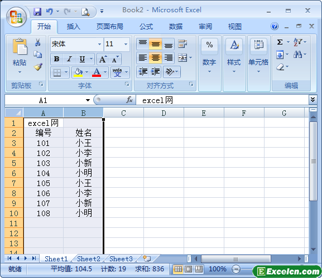Open the Font dialog launcher
Image resolution: width=322 pixels, height=278 pixels.
click(x=127, y=84)
